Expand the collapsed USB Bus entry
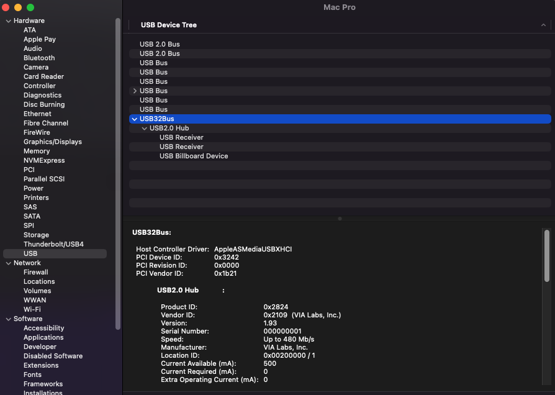This screenshot has width=555, height=395. 135,91
